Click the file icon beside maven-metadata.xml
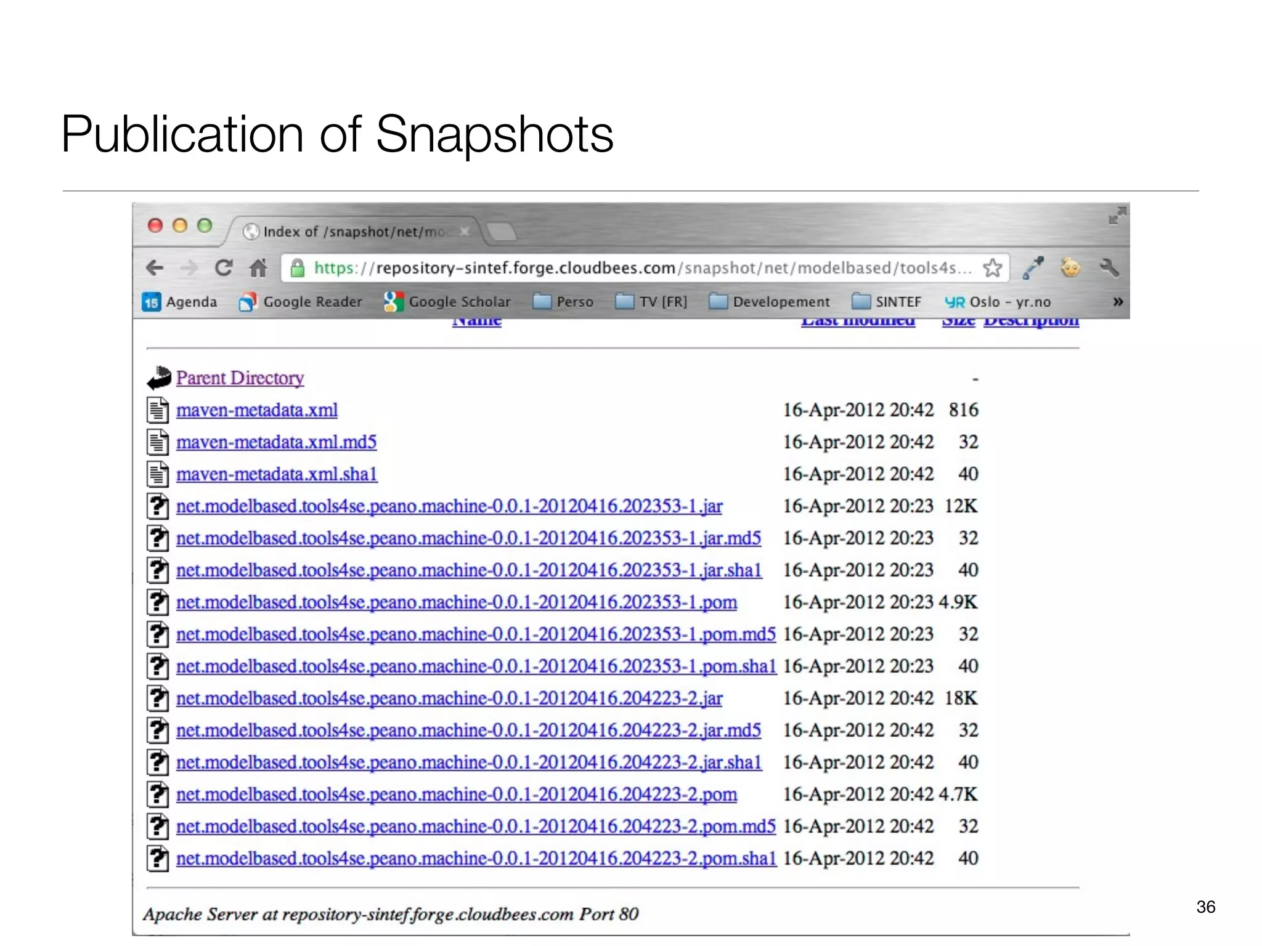1262x946 pixels. click(x=158, y=410)
